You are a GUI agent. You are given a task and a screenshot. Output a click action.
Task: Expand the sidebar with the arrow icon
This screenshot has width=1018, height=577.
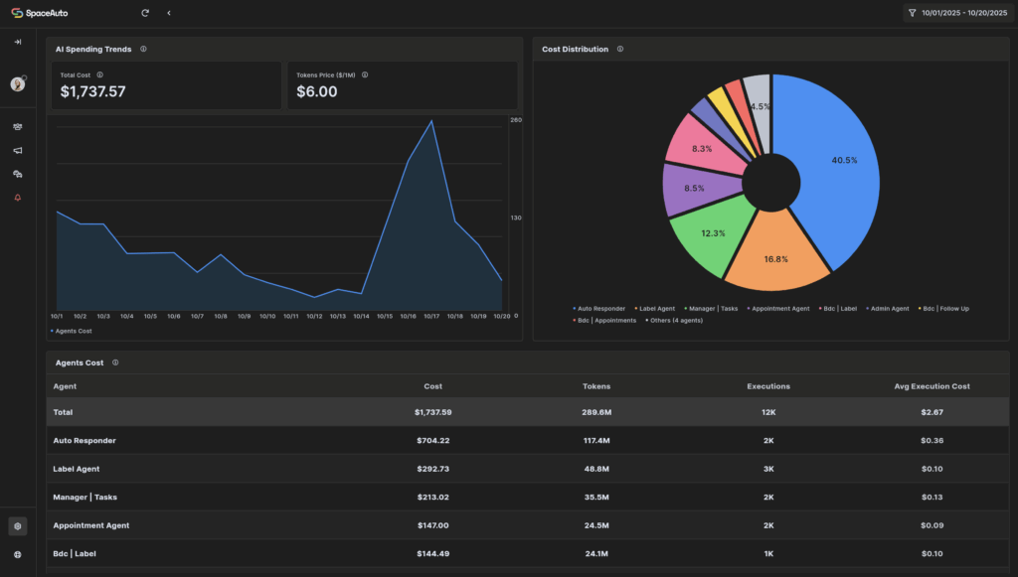pos(18,42)
